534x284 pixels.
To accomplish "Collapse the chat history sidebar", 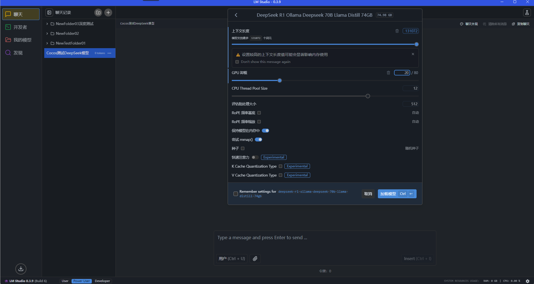I will [x=49, y=13].
